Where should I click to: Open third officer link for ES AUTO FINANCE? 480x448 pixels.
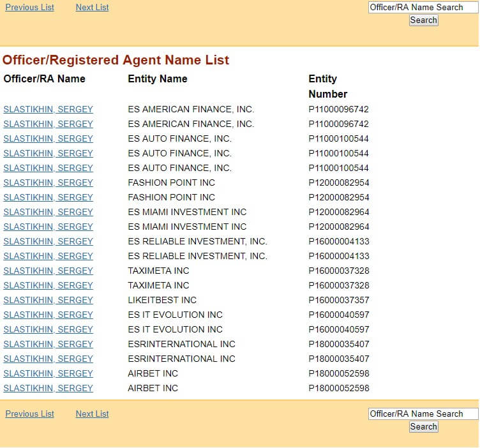[48, 168]
